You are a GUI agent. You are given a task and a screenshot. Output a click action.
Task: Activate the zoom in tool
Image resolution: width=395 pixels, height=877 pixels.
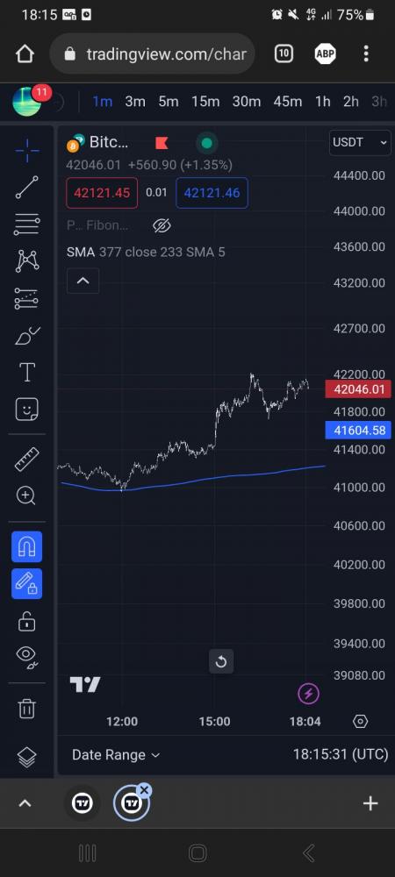point(27,496)
